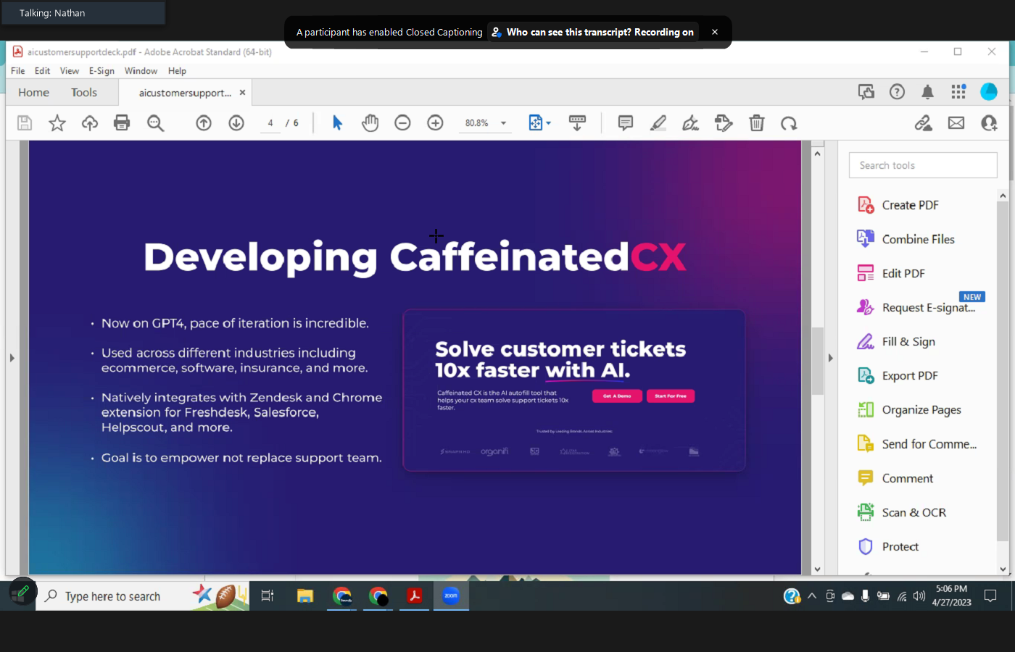
Task: Click the zoom in plus icon
Action: coord(435,123)
